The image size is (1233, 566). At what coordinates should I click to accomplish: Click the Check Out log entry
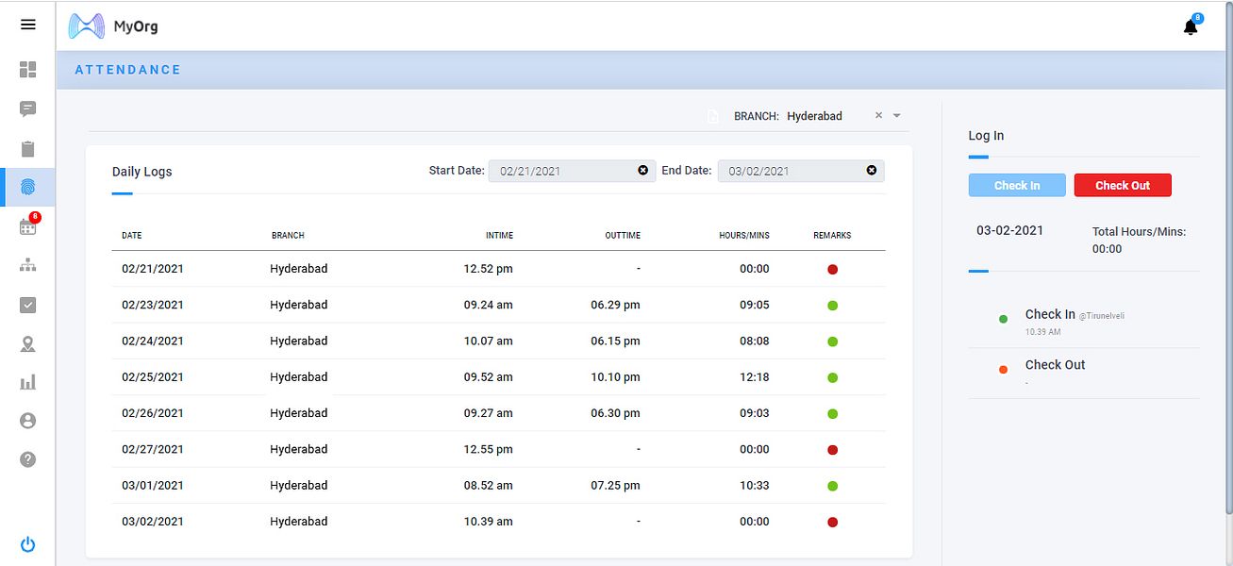[1084, 373]
